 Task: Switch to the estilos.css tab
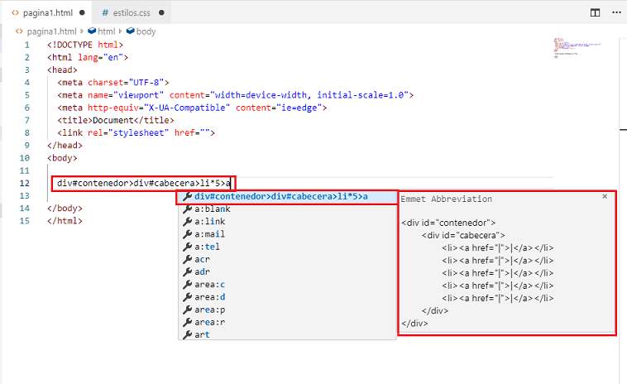pyautogui.click(x=132, y=12)
